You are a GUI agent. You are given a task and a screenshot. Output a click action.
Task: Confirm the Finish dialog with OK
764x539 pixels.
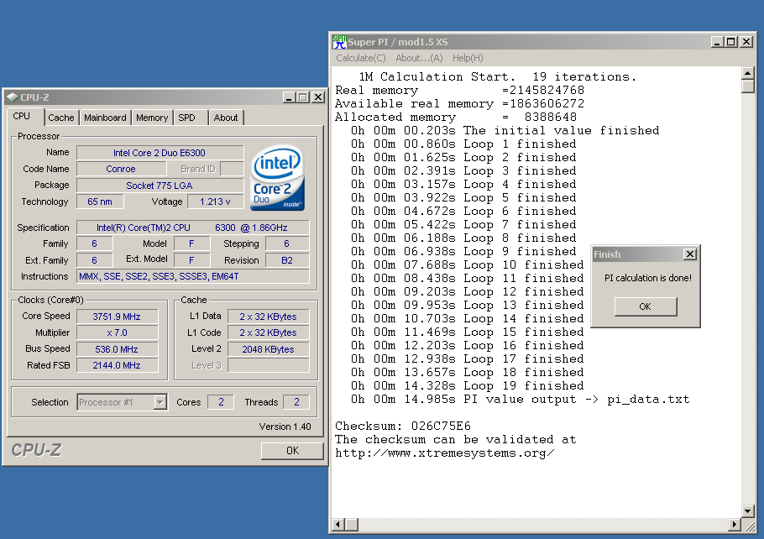[645, 306]
